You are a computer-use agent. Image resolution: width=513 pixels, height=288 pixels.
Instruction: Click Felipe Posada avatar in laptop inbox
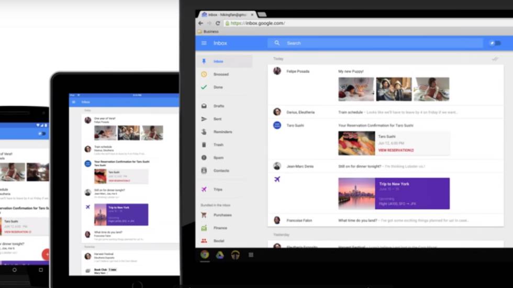[277, 71]
